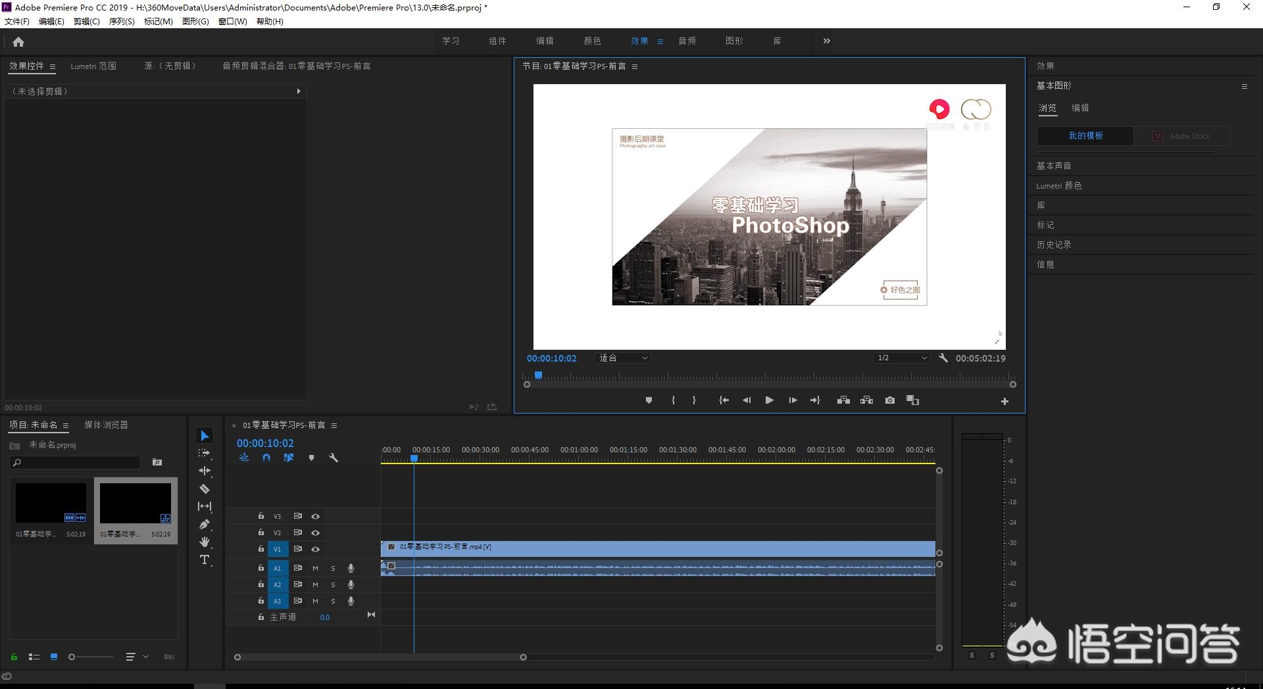This screenshot has width=1263, height=689.
Task: Go to Out point
Action: [815, 400]
